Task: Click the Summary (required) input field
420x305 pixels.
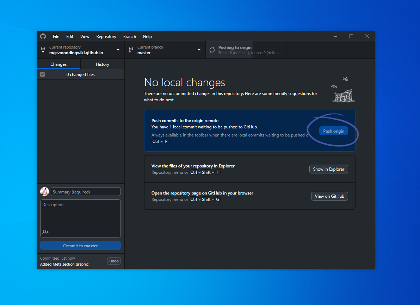Action: 86,192
